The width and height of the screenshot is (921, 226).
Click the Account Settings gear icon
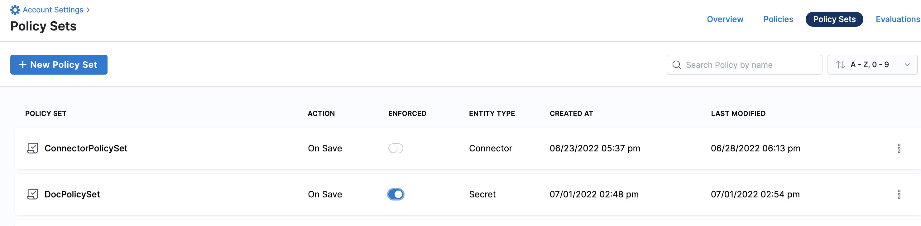pyautogui.click(x=15, y=10)
